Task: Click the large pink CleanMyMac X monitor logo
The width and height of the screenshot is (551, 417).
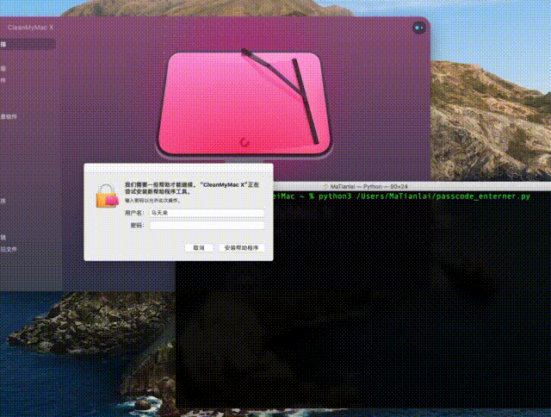Action: (x=245, y=103)
